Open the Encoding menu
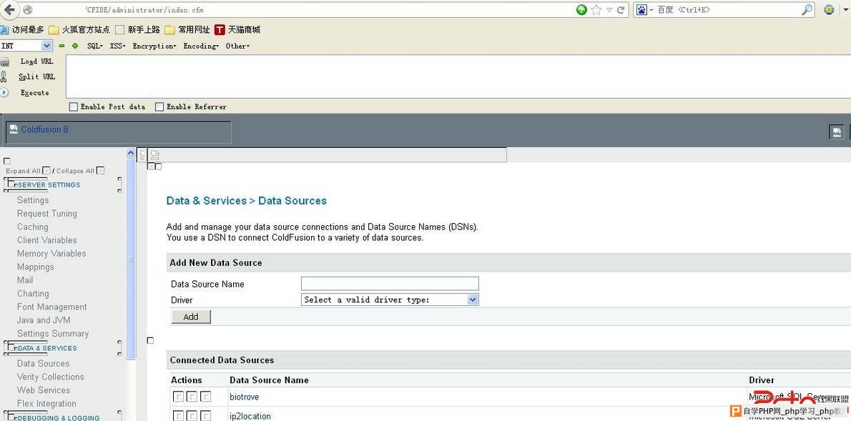This screenshot has width=851, height=421. pos(202,46)
